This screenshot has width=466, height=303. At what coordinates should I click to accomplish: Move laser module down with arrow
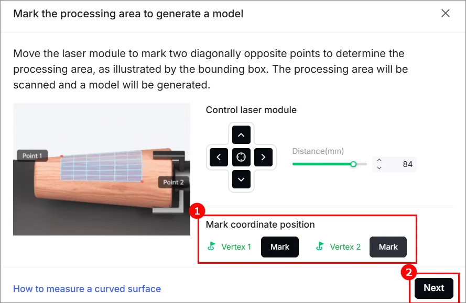coord(241,179)
